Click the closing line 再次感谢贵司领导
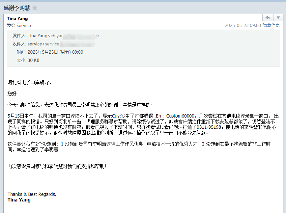This screenshot has width=286, height=213. pos(57,166)
